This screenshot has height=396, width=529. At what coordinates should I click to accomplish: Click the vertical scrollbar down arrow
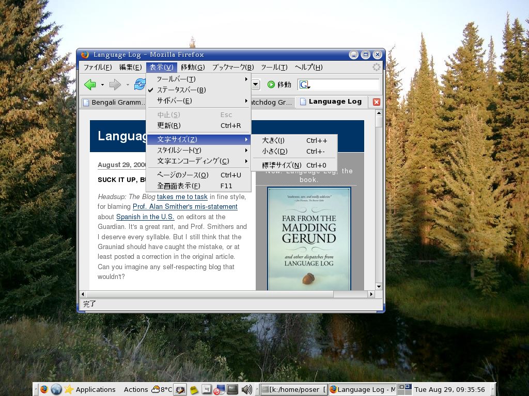click(379, 287)
